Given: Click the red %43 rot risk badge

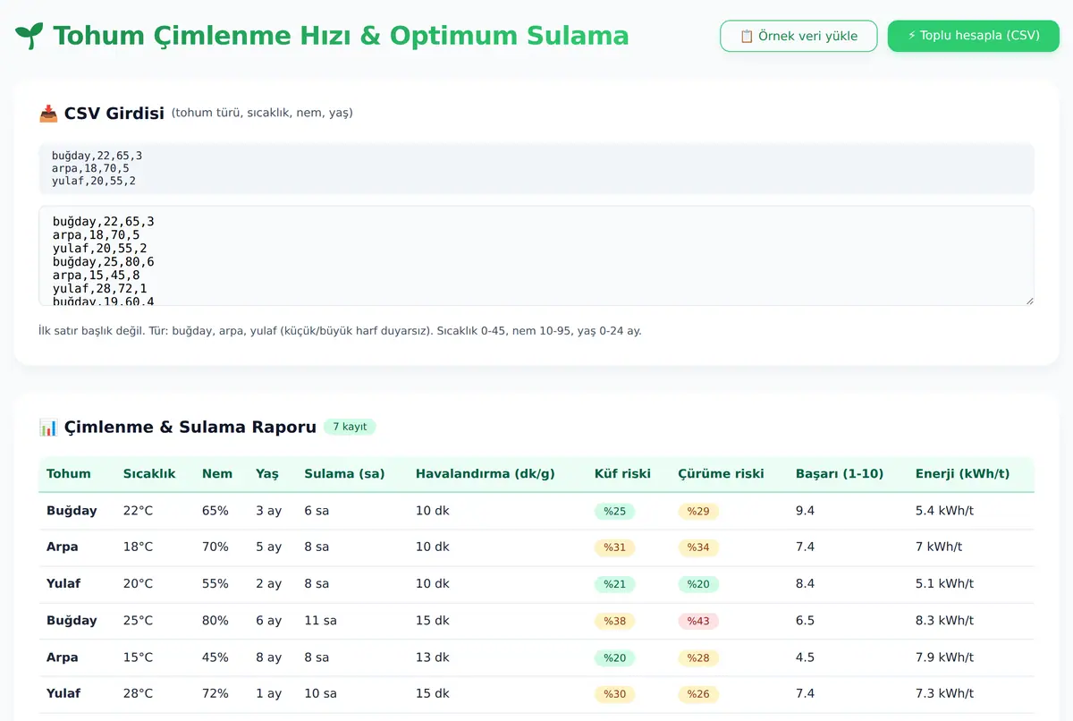Looking at the screenshot, I should pyautogui.click(x=698, y=621).
